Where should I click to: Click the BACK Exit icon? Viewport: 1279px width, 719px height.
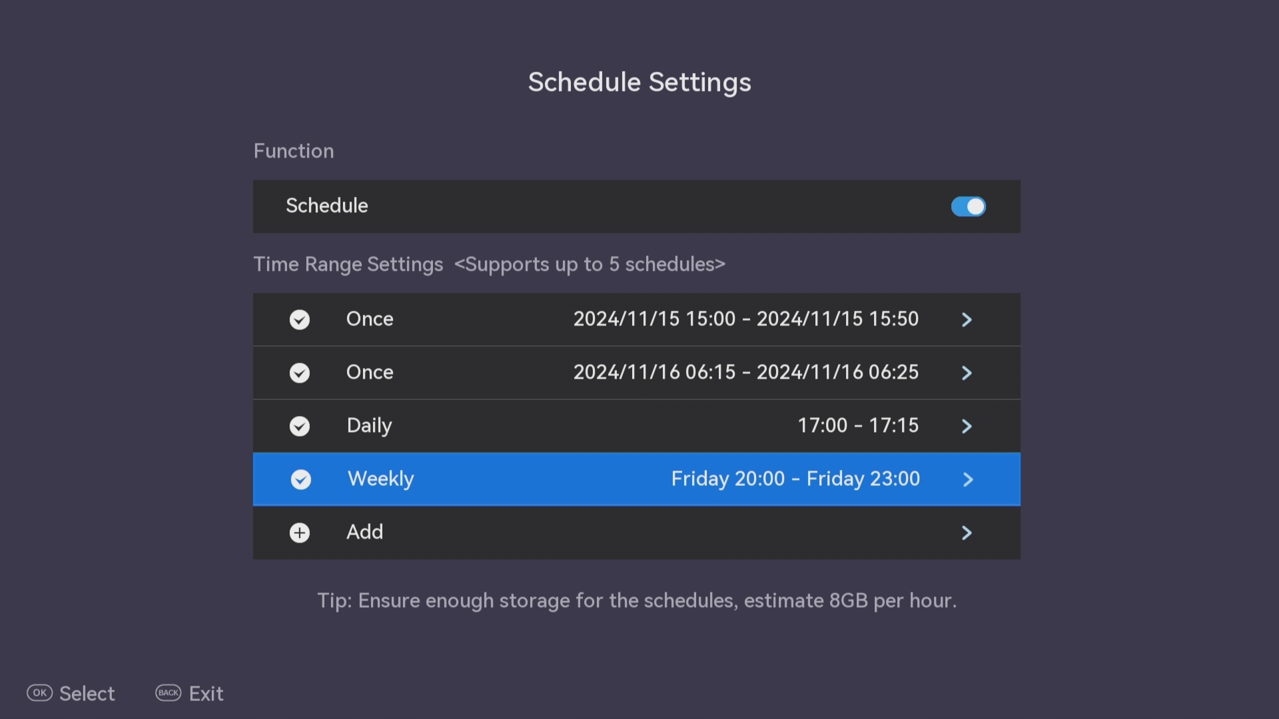pos(168,693)
